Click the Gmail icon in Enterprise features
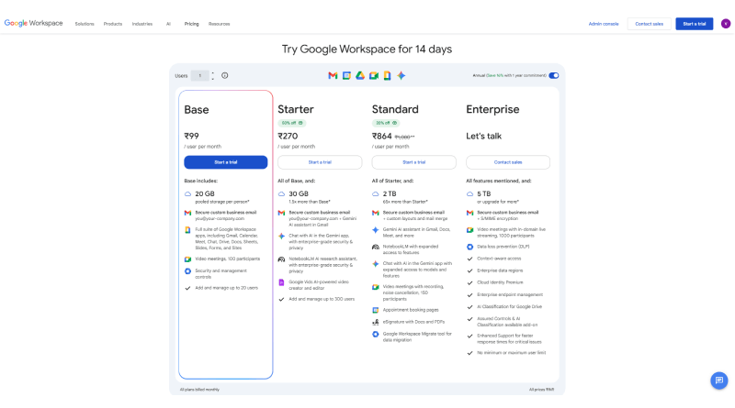Image resolution: width=735 pixels, height=408 pixels. point(469,213)
